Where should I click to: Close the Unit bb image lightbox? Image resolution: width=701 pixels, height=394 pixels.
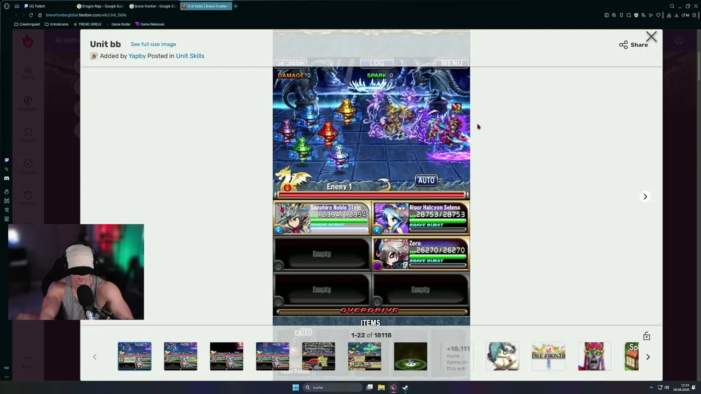[x=651, y=37]
